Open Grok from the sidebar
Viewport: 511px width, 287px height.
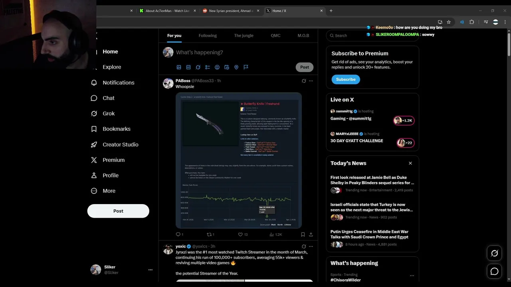click(x=103, y=114)
